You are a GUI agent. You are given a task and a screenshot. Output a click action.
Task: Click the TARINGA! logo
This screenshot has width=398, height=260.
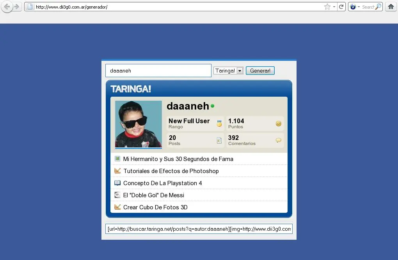pyautogui.click(x=131, y=89)
